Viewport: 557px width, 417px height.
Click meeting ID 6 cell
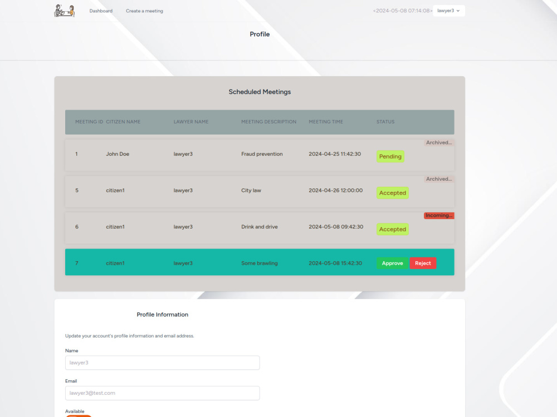[77, 227]
